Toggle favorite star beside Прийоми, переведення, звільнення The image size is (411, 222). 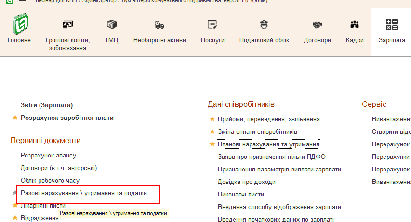click(212, 119)
